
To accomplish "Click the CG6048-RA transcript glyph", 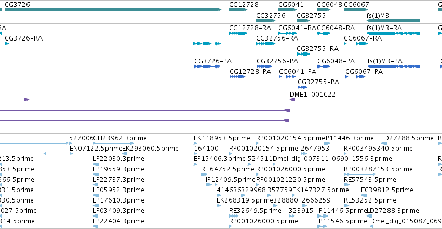I will 324,33.
